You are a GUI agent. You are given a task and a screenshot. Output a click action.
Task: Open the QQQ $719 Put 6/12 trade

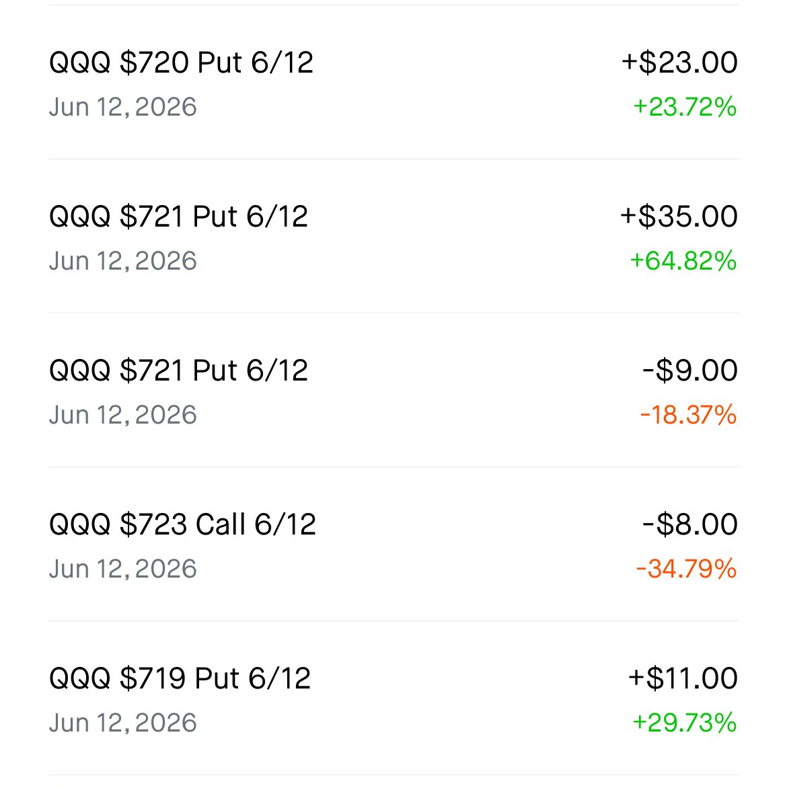[394, 698]
